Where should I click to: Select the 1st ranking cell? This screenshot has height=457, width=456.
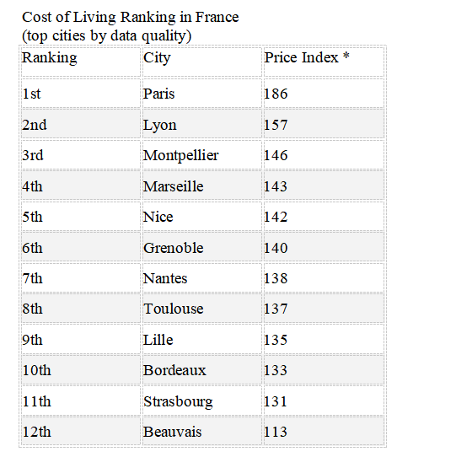click(x=81, y=94)
